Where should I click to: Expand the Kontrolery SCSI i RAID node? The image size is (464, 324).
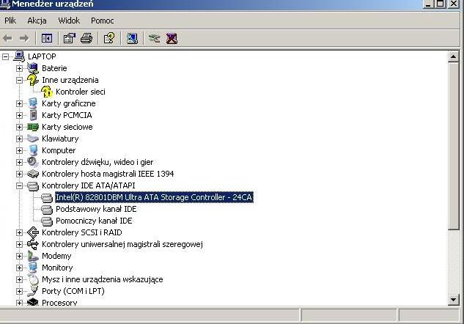tap(19, 232)
